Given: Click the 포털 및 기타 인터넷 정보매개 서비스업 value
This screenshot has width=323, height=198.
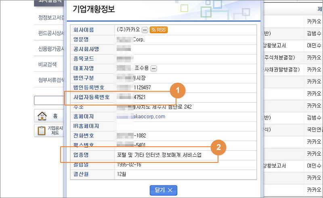Looking at the screenshot, I should pyautogui.click(x=159, y=155).
